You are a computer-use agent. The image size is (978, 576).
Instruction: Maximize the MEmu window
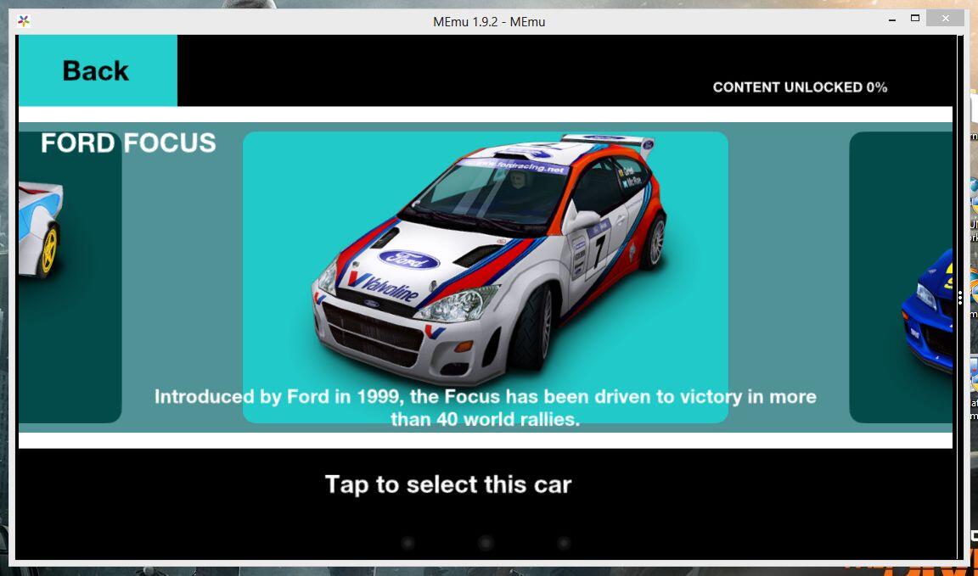915,19
